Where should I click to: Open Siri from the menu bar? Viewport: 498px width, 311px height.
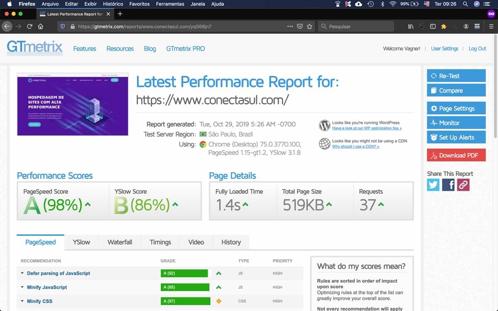477,4
